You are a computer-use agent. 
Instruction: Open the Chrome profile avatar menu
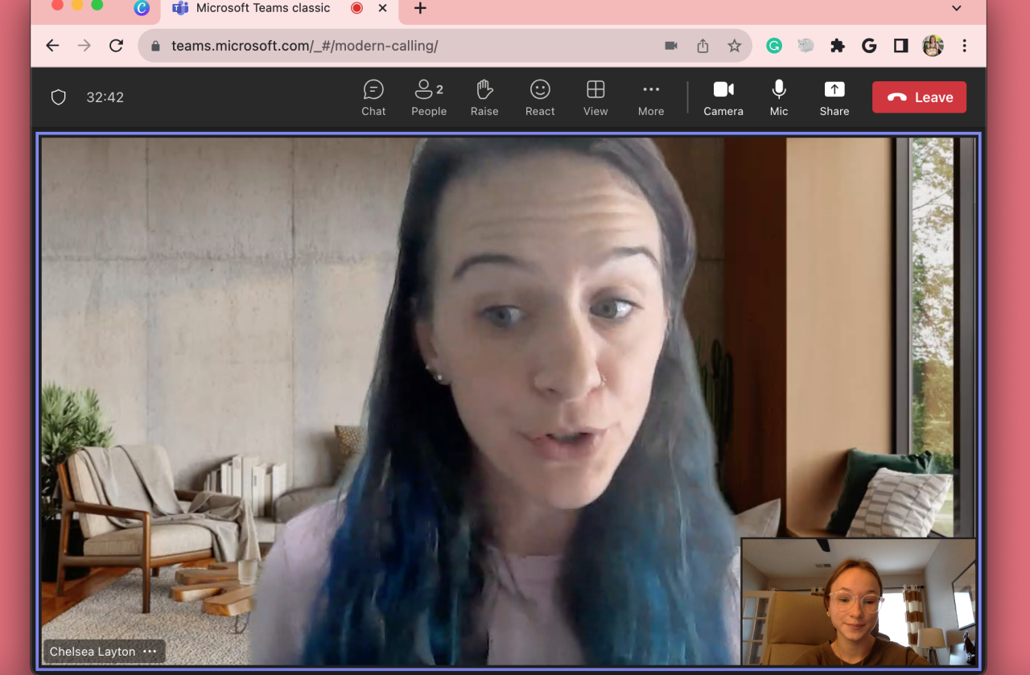point(933,46)
